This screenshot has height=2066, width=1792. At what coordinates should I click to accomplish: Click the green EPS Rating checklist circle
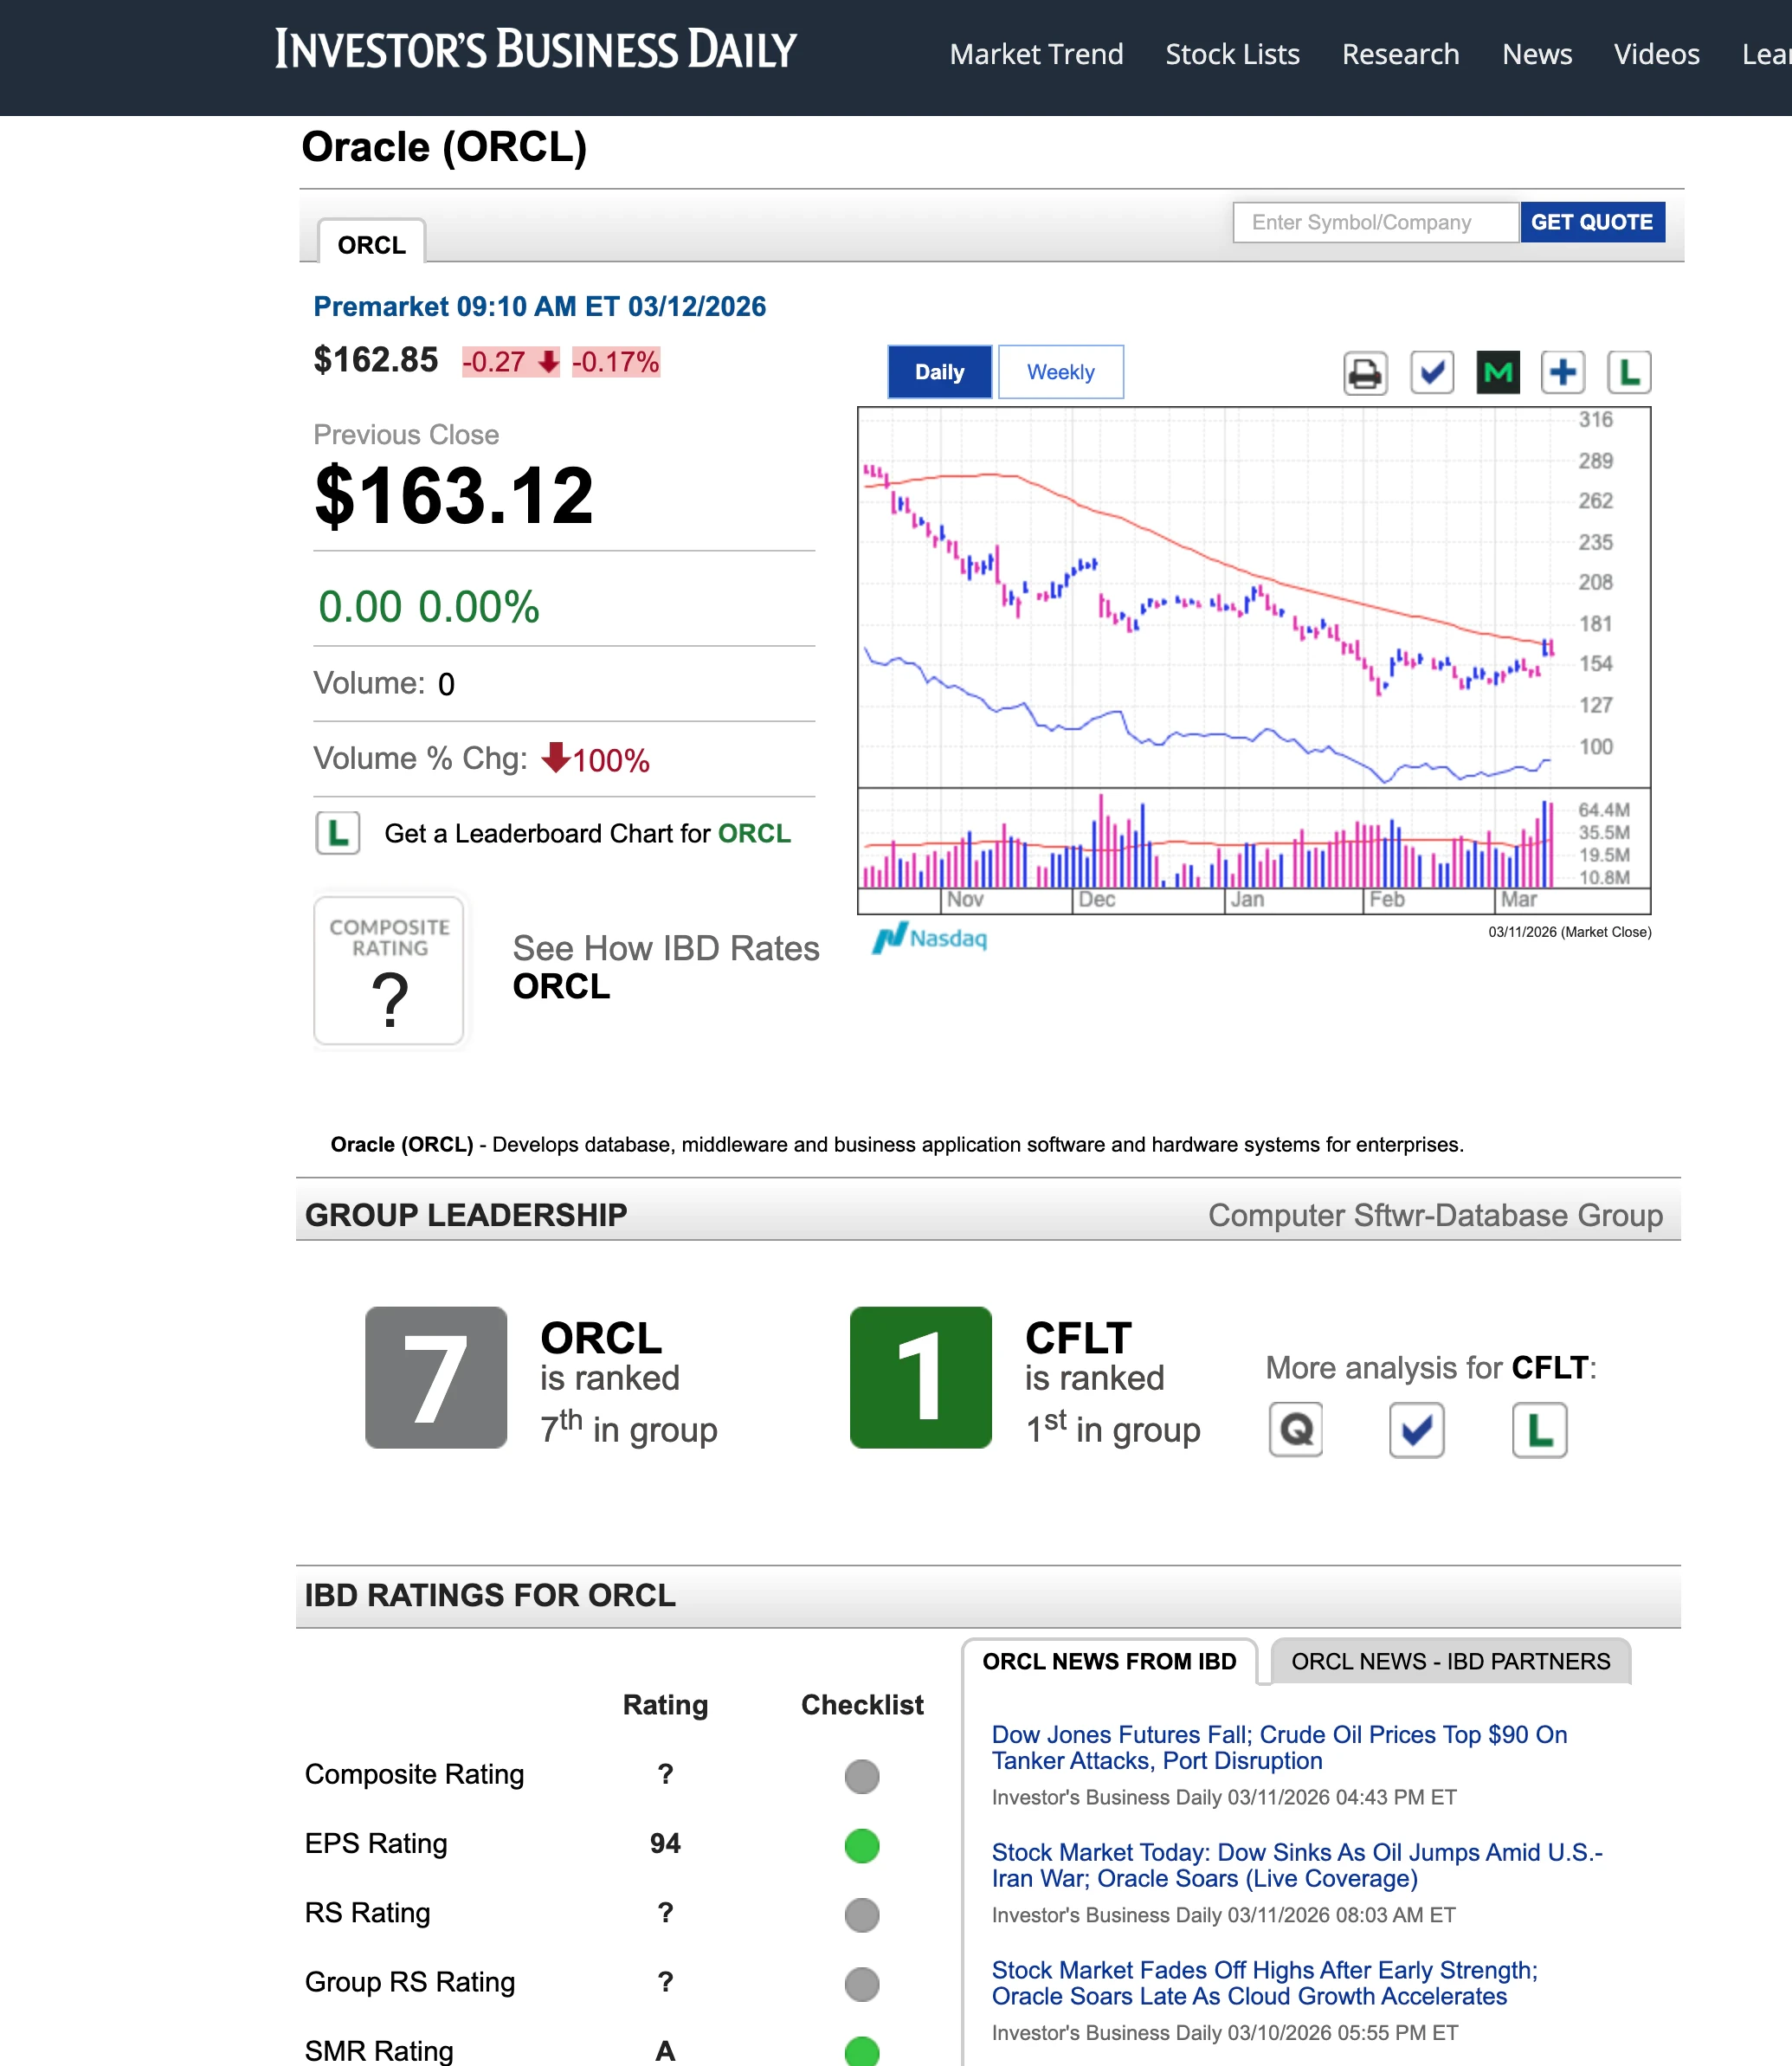(861, 1845)
